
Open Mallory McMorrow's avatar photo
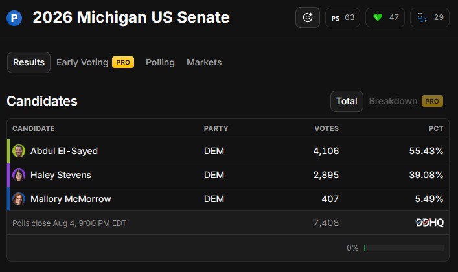click(x=19, y=199)
